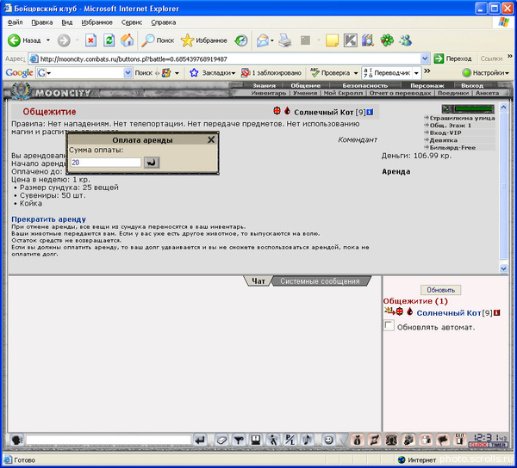Send chat message with the enter-arrow icon
The image size is (517, 468).
(200, 440)
